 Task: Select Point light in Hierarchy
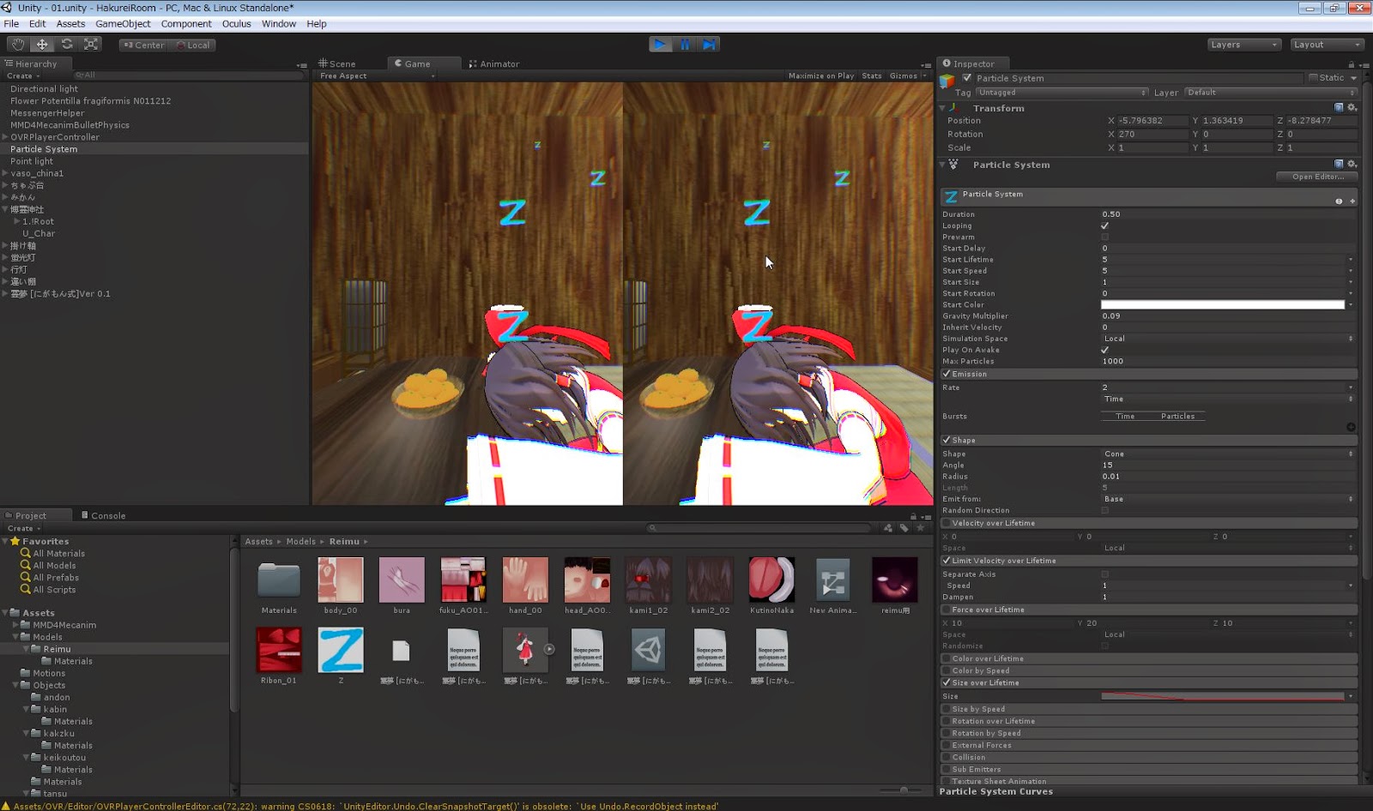coord(32,161)
